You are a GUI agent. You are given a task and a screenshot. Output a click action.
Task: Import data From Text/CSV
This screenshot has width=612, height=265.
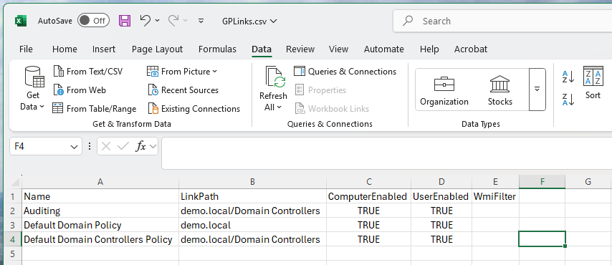tap(88, 72)
